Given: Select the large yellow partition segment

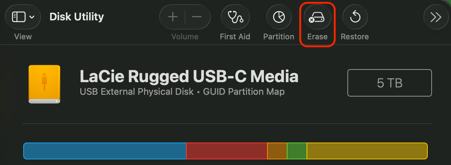Looking at the screenshot, I should (x=366, y=151).
